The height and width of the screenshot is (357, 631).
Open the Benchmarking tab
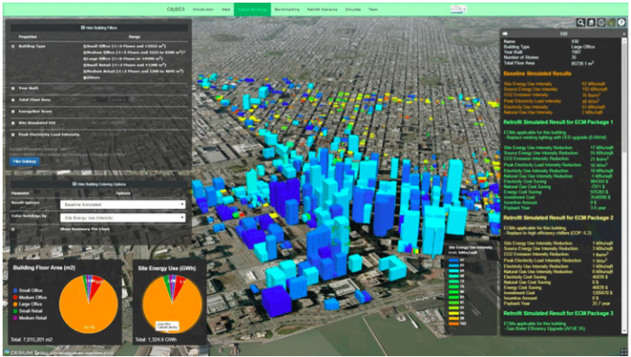[287, 9]
